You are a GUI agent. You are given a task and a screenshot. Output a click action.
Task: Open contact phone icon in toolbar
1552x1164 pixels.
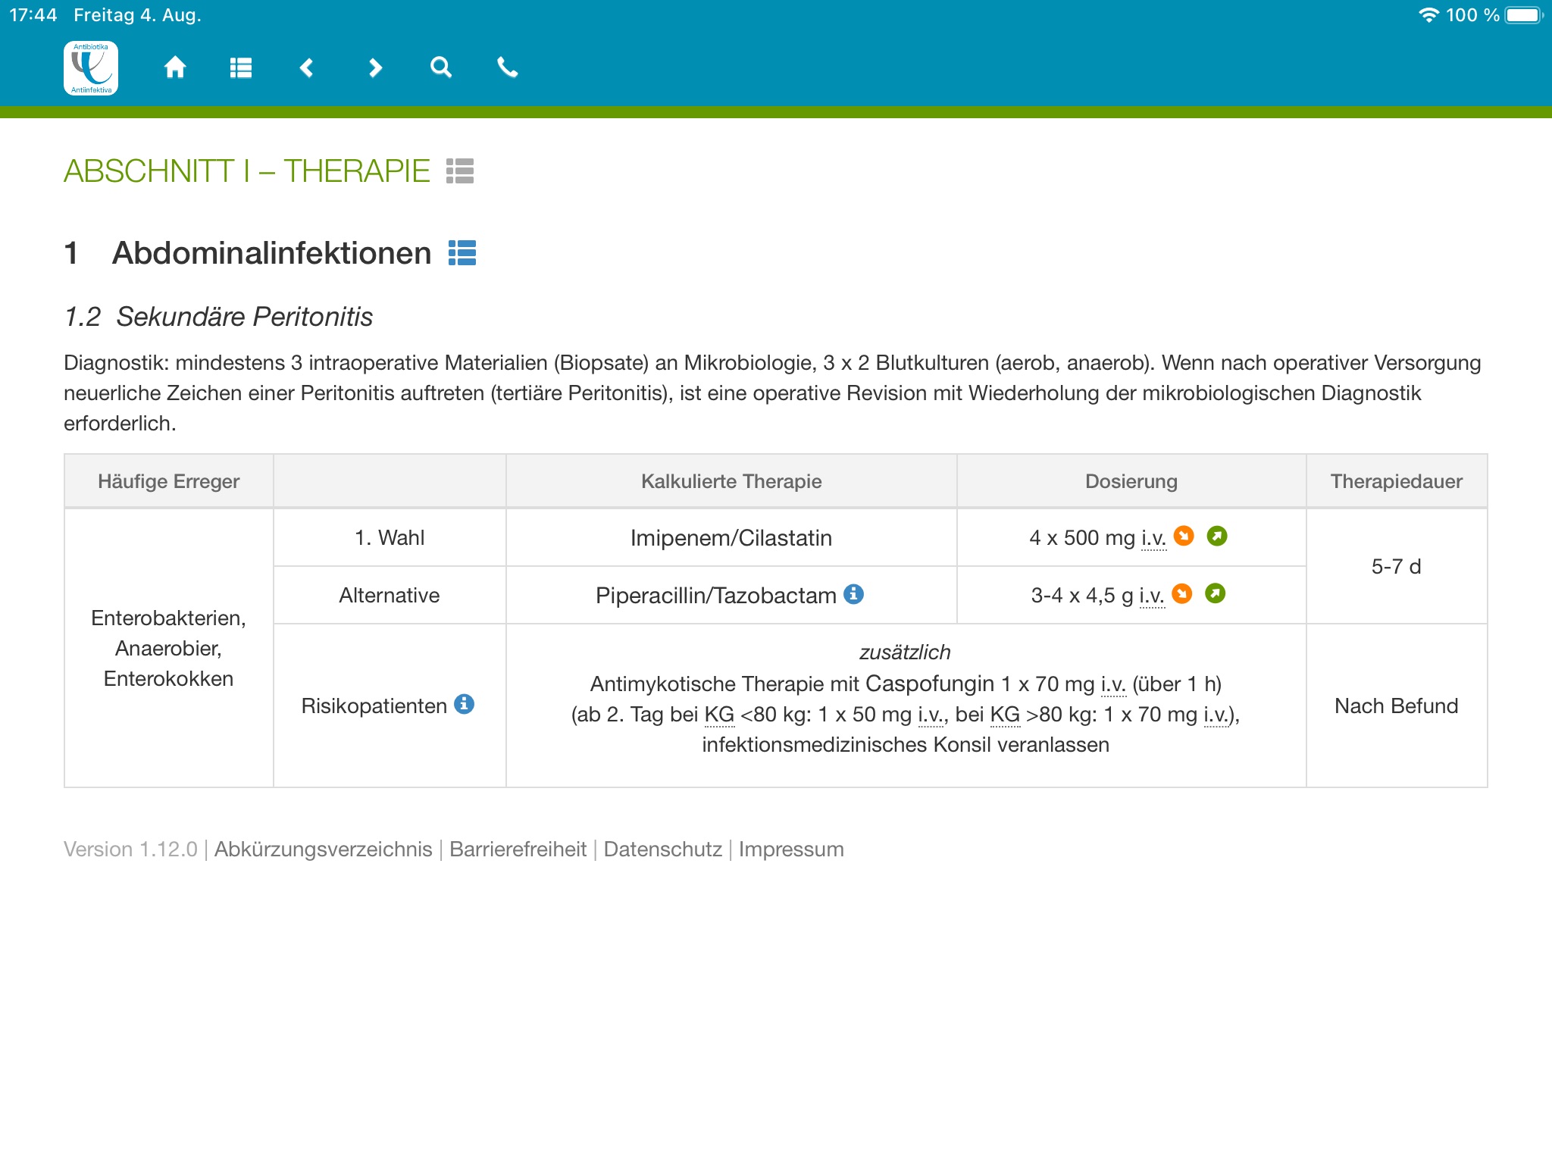(x=507, y=67)
